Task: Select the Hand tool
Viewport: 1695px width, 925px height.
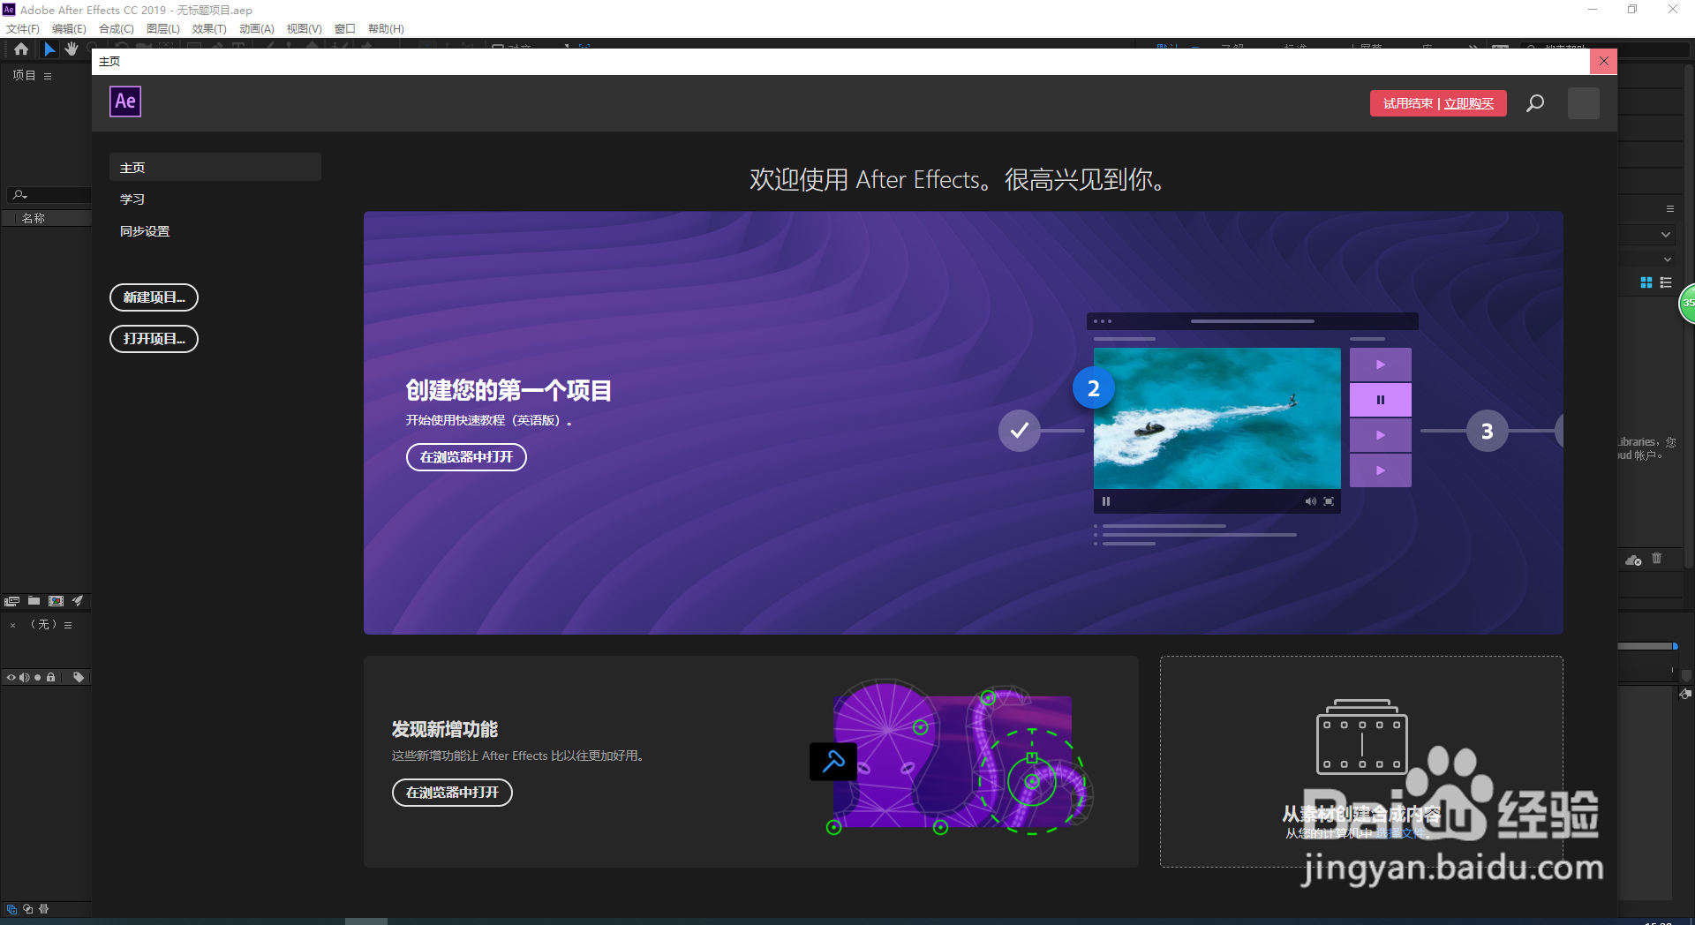Action: point(72,49)
